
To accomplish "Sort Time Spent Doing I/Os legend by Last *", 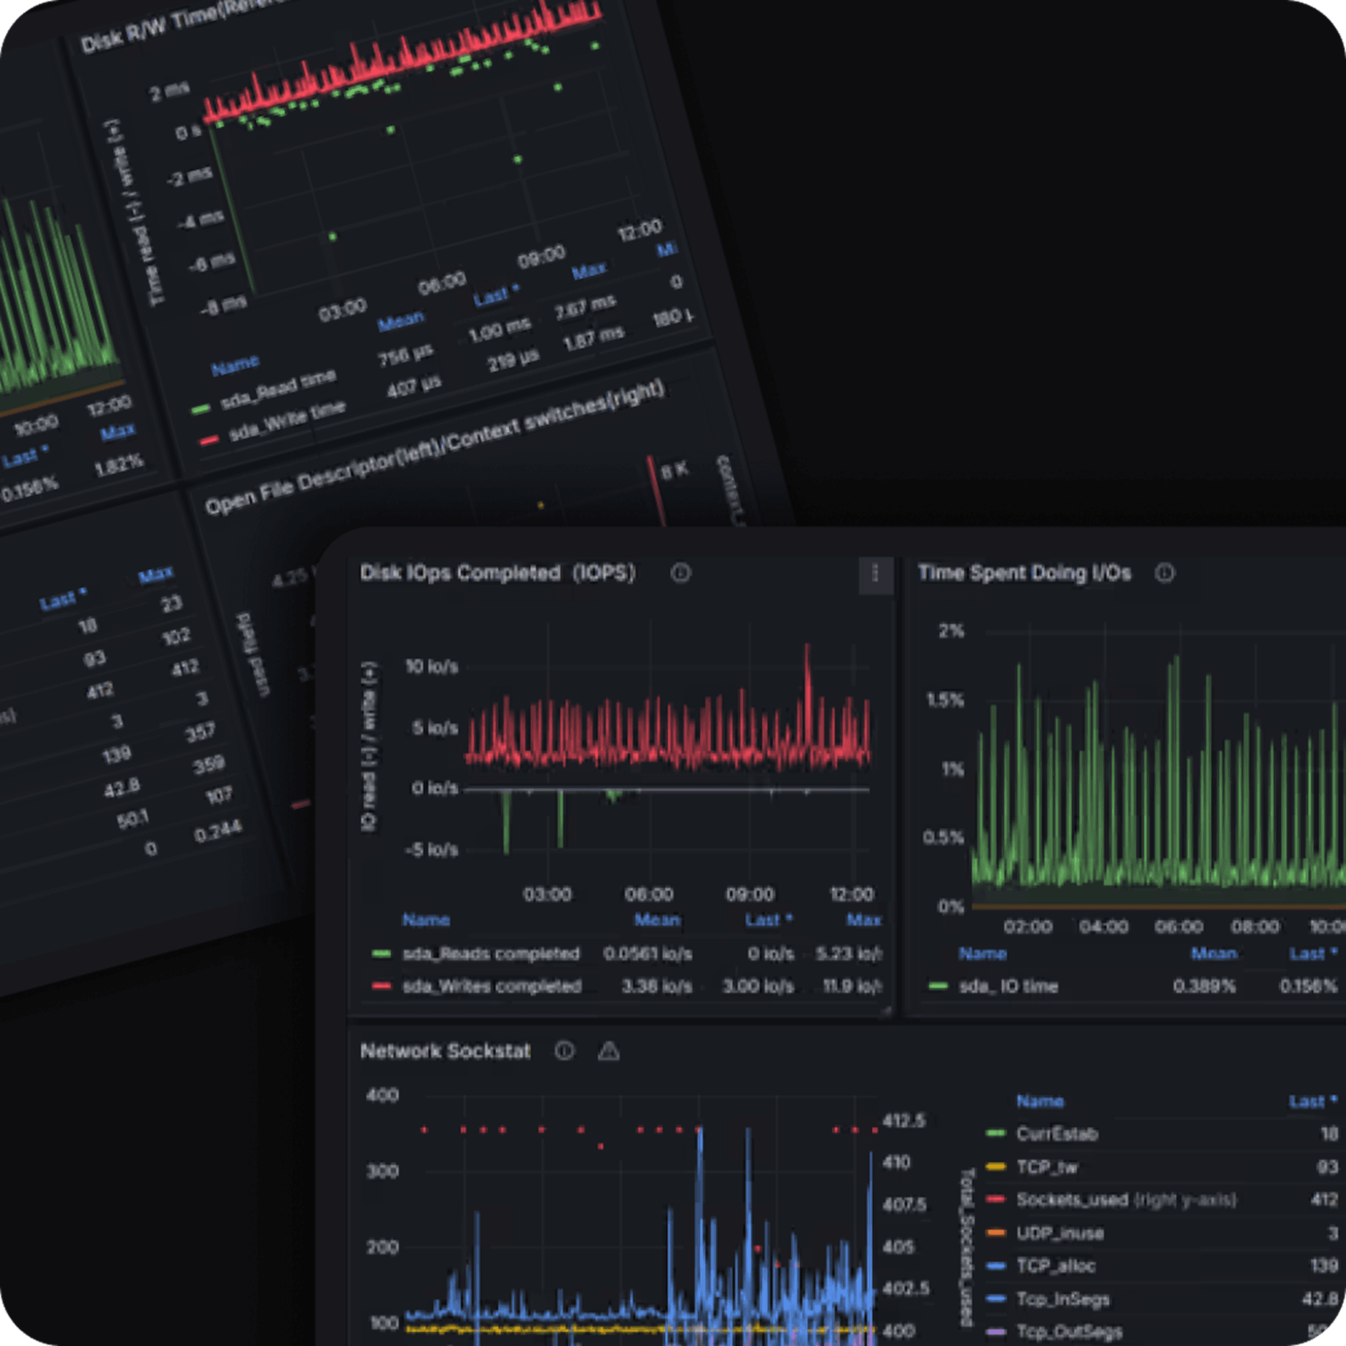I will pos(1312,953).
